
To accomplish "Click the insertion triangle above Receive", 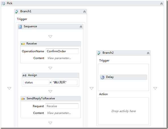I will click(50, 36).
